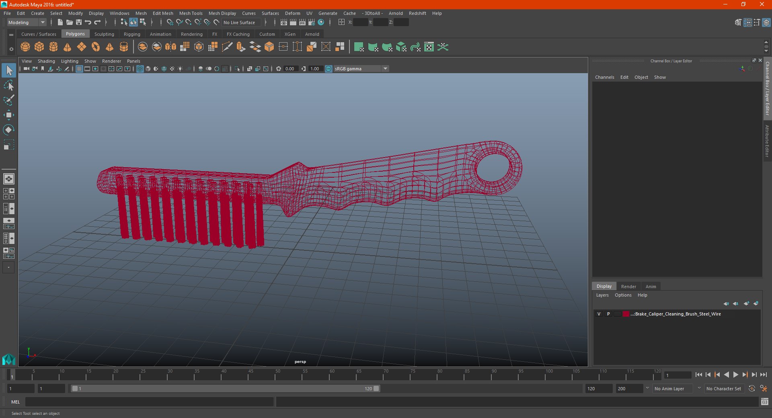Screen dimensions: 772x418
Task: Create a new empty display layer
Action: [746, 303]
